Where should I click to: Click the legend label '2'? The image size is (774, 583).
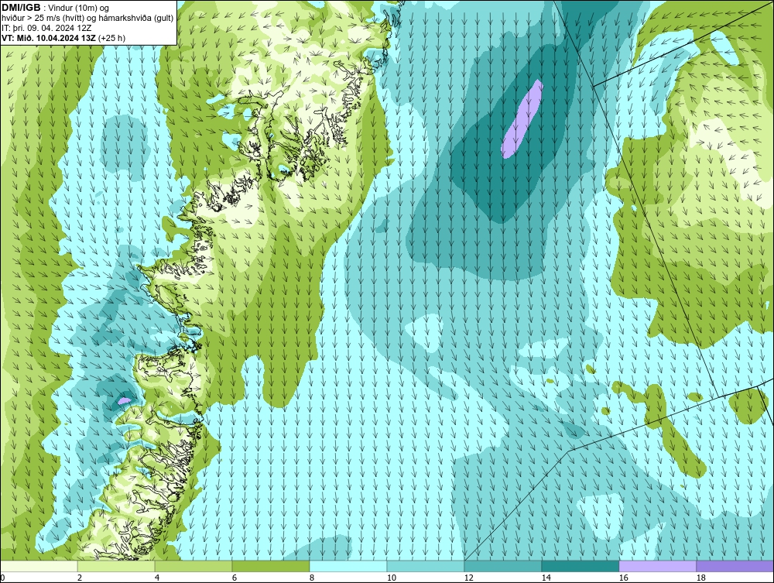click(80, 578)
